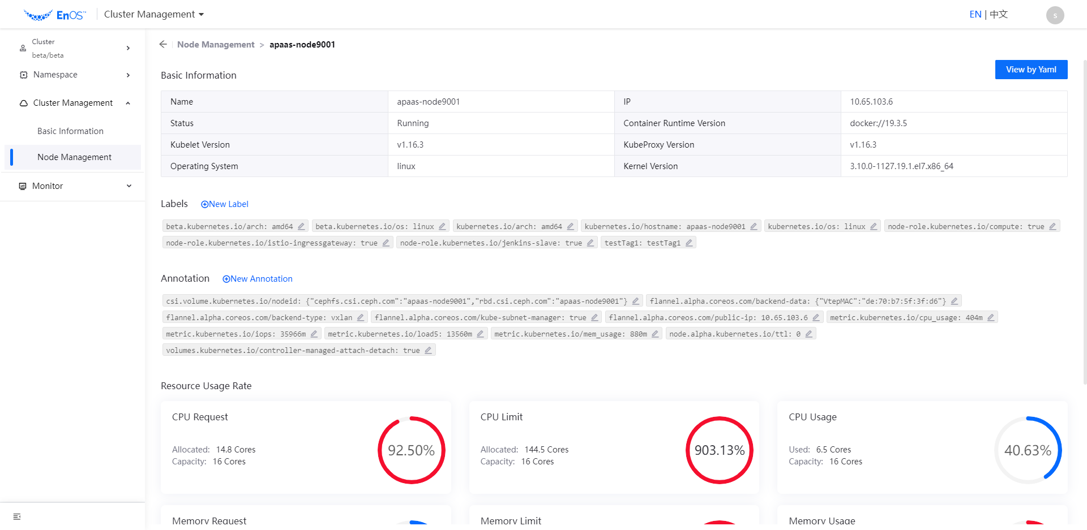
Task: Add a New Label
Action: pyautogui.click(x=225, y=204)
